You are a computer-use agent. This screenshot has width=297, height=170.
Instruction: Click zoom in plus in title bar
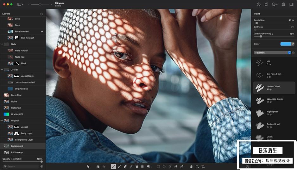52,4
